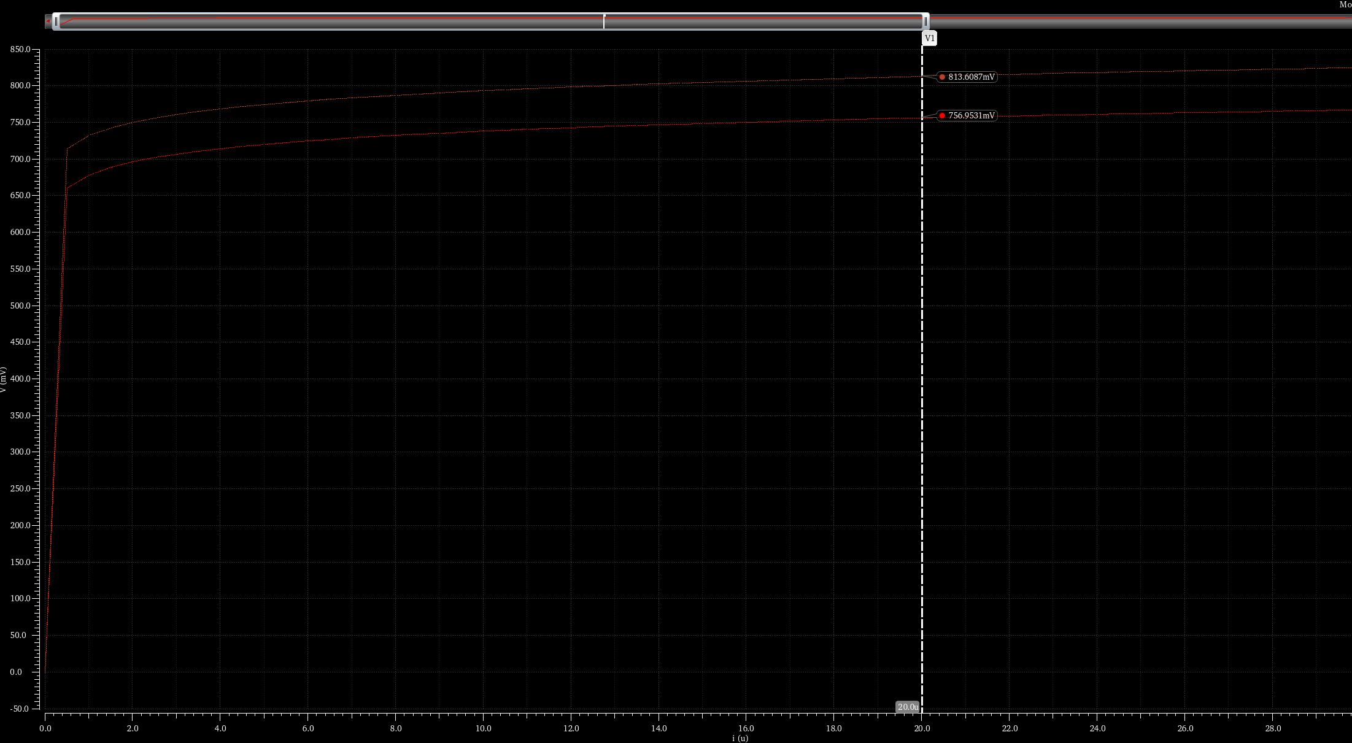This screenshot has width=1352, height=743.
Task: Click the partially visible Mo text at top right
Action: pyautogui.click(x=1345, y=4)
